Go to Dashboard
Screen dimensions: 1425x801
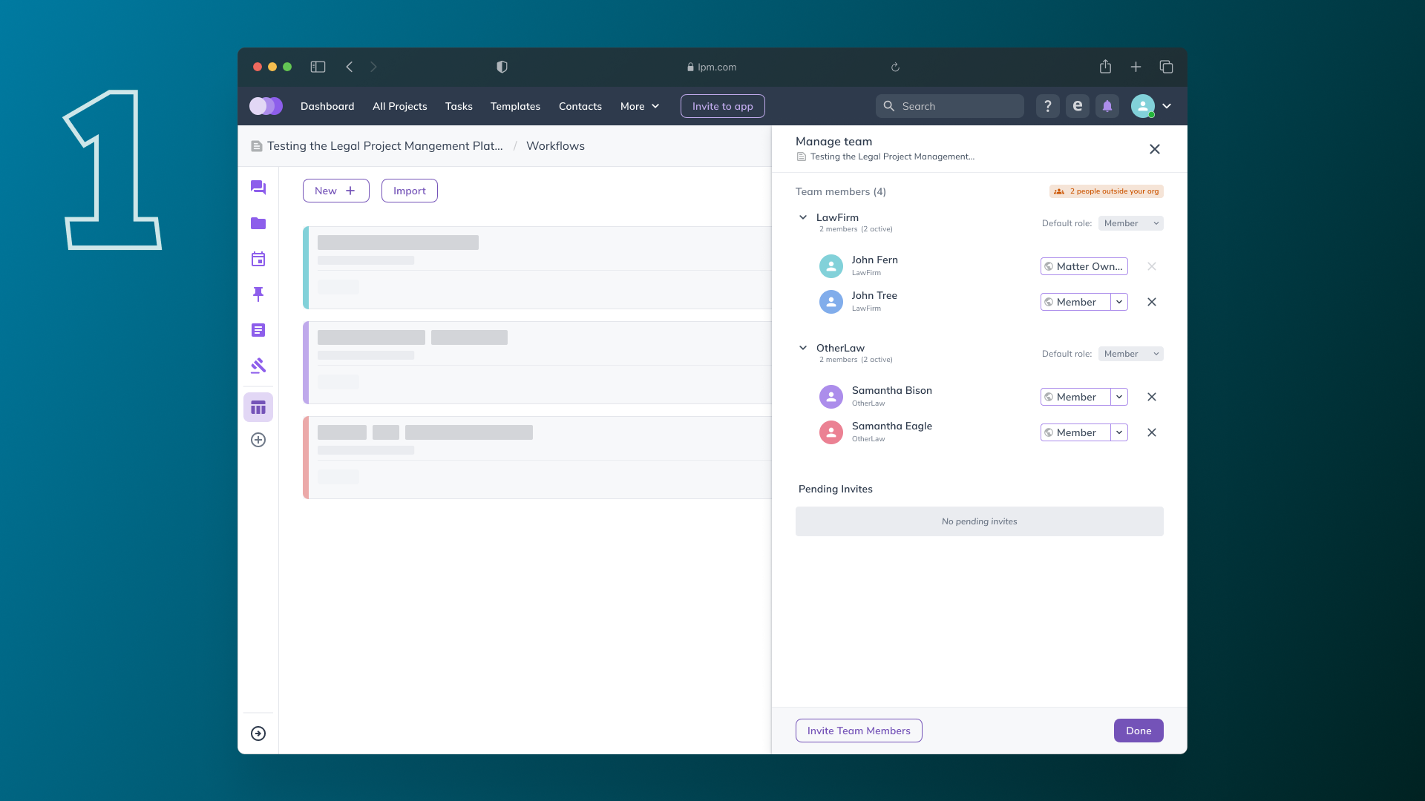coord(327,106)
